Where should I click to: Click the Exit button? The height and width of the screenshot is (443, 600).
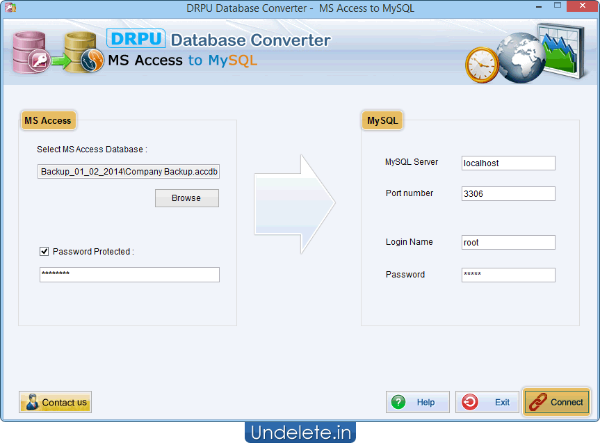487,402
